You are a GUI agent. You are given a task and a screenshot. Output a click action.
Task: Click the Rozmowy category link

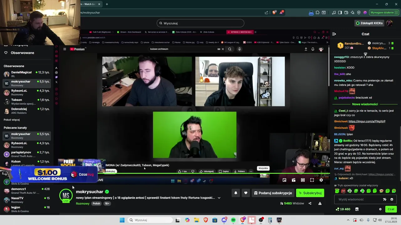pos(83,203)
